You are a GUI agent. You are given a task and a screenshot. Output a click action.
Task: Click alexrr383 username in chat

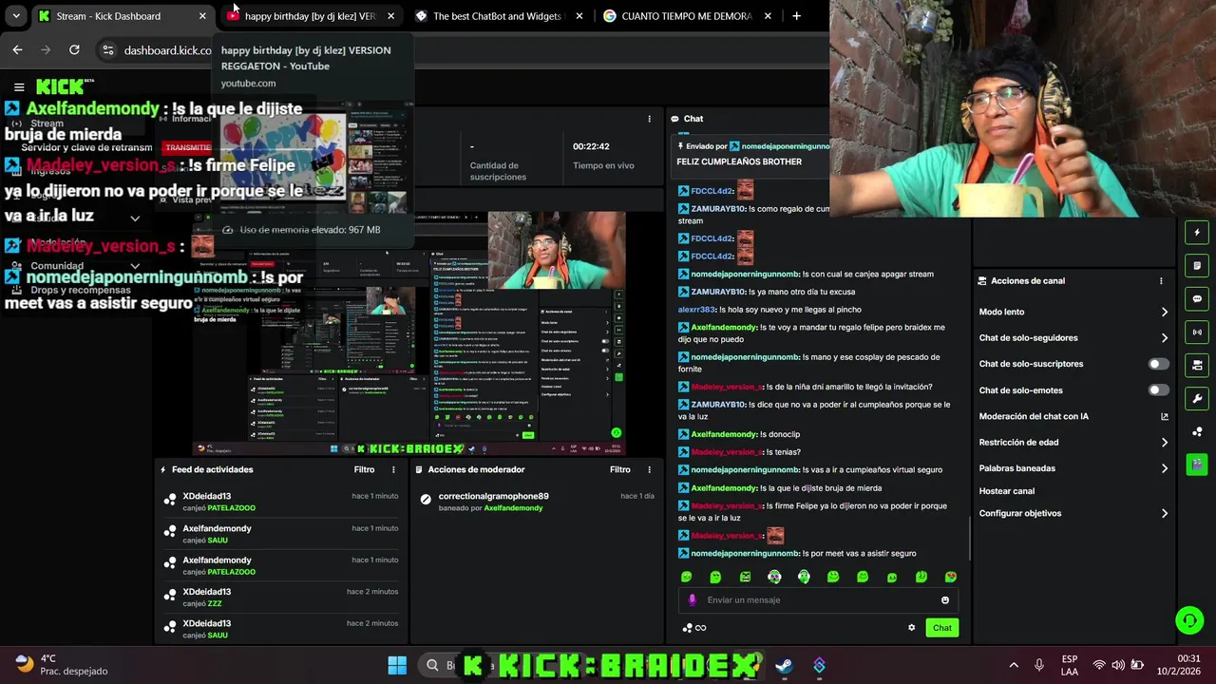pos(697,310)
